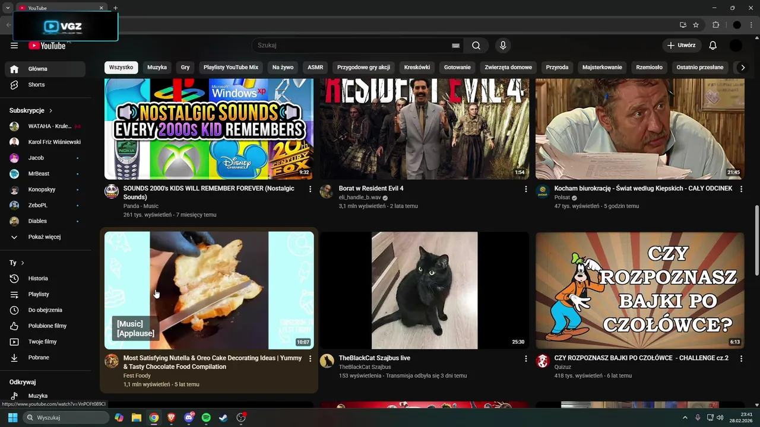Screen dimensions: 760x427
Task: Open Diables subscription channel
Action: coord(45,221)
